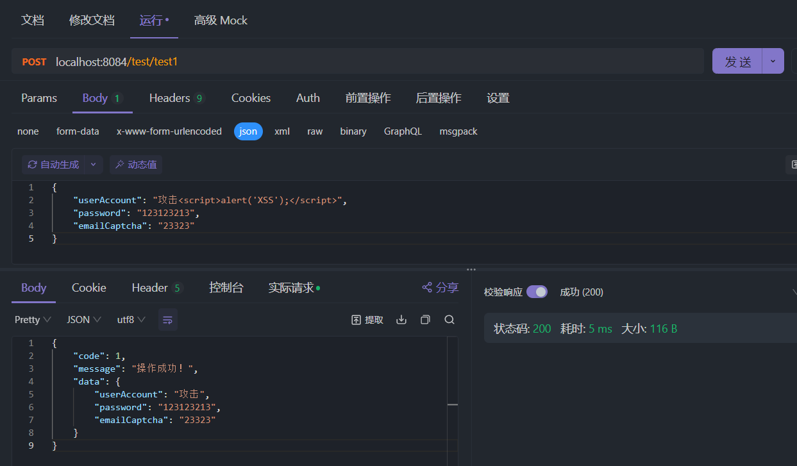Click the response scrollbar marker

pos(453,404)
